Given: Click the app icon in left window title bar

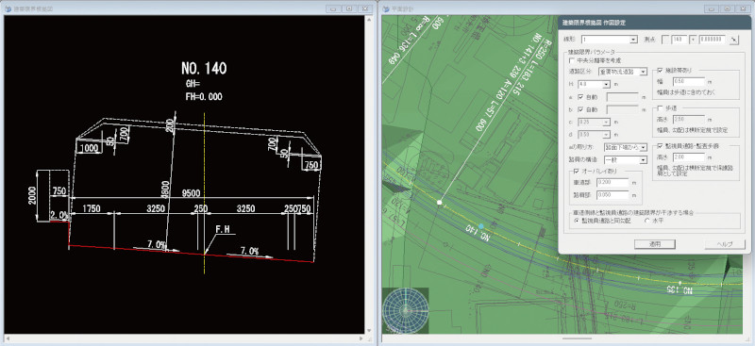Looking at the screenshot, I should pos(8,8).
